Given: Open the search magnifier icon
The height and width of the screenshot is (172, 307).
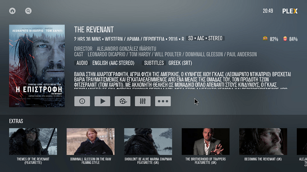Looking at the screenshot, I should (28, 11).
